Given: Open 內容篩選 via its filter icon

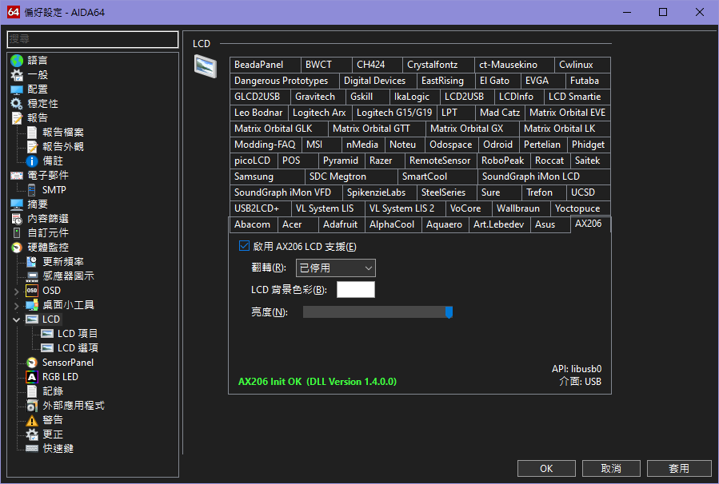Looking at the screenshot, I should click(x=17, y=219).
